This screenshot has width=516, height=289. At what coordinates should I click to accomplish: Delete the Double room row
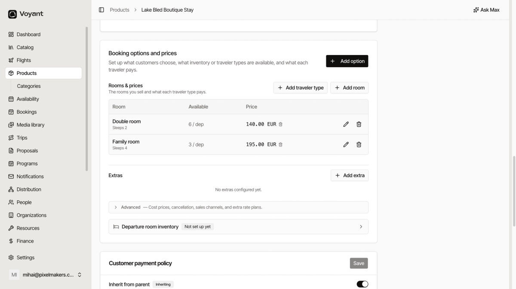pyautogui.click(x=359, y=124)
